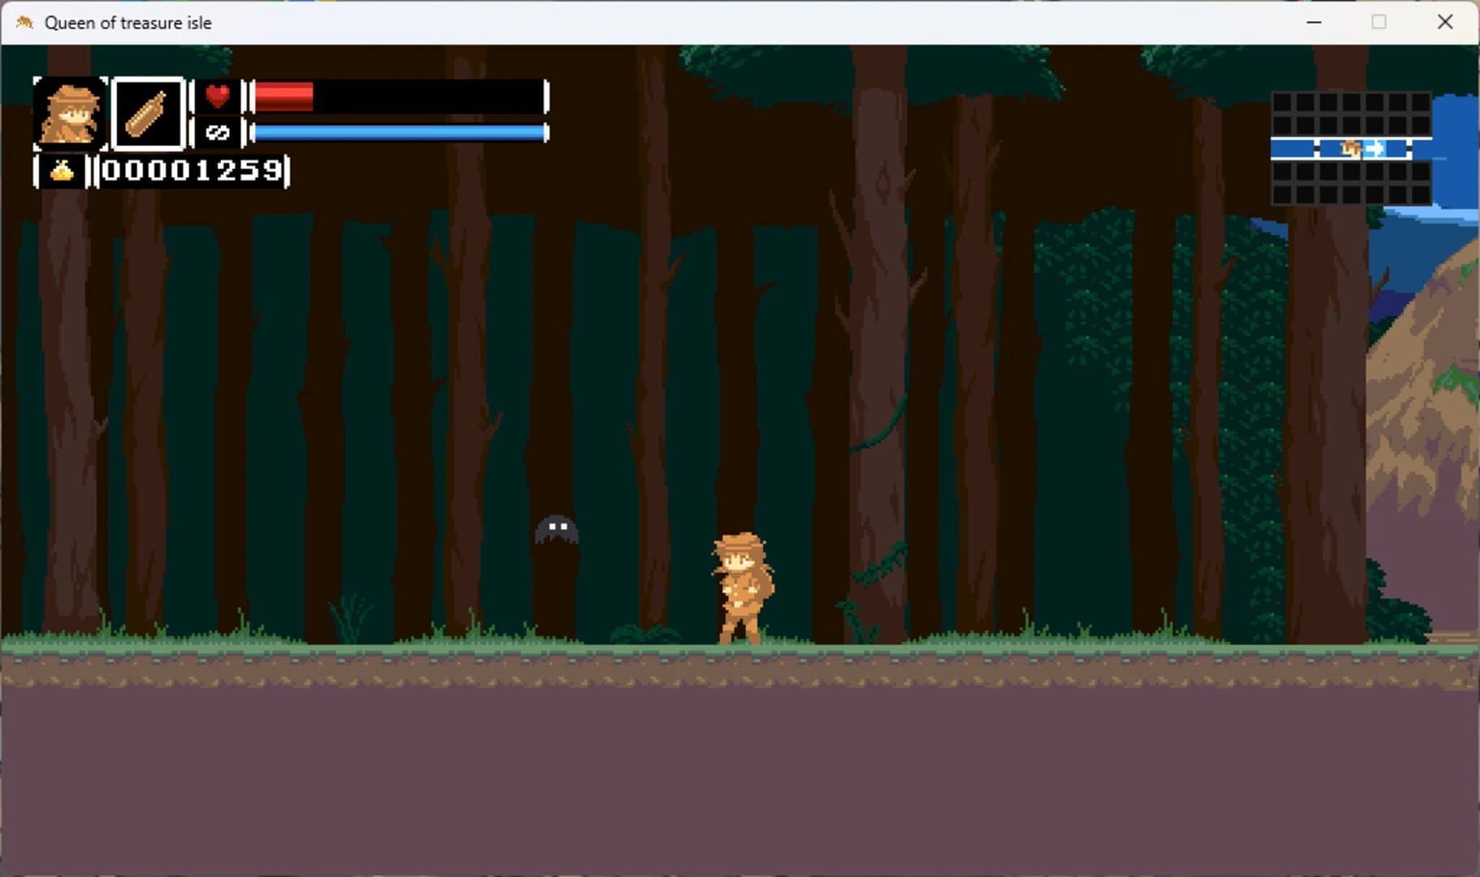Click the white arrow on the minimap
The height and width of the screenshot is (877, 1480).
(x=1375, y=149)
